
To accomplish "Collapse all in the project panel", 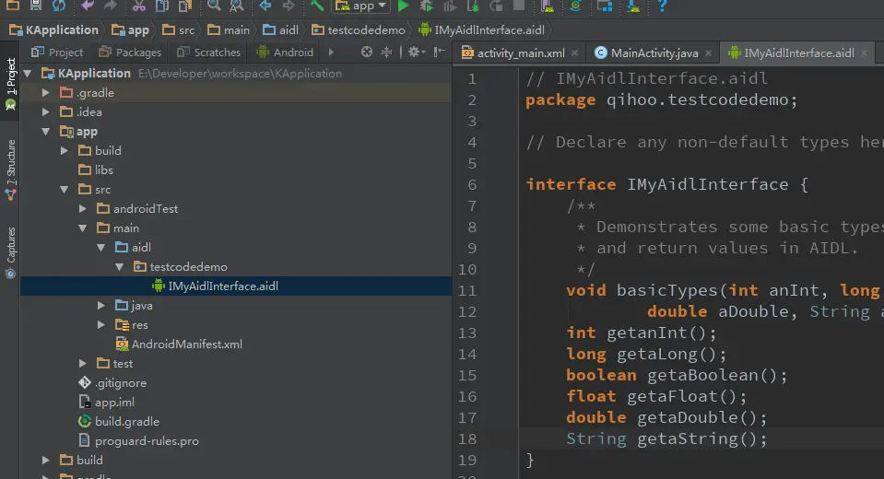I will [387, 52].
